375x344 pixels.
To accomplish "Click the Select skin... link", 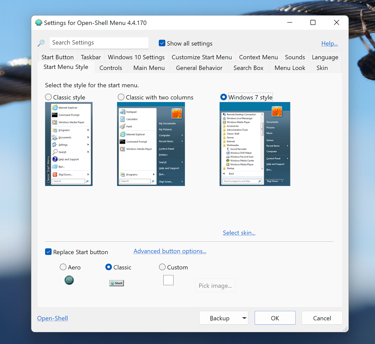I will 239,233.
